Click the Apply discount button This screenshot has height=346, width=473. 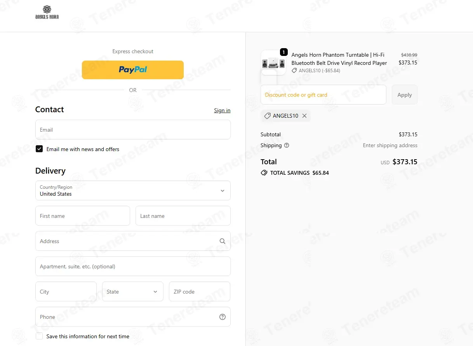(x=405, y=95)
